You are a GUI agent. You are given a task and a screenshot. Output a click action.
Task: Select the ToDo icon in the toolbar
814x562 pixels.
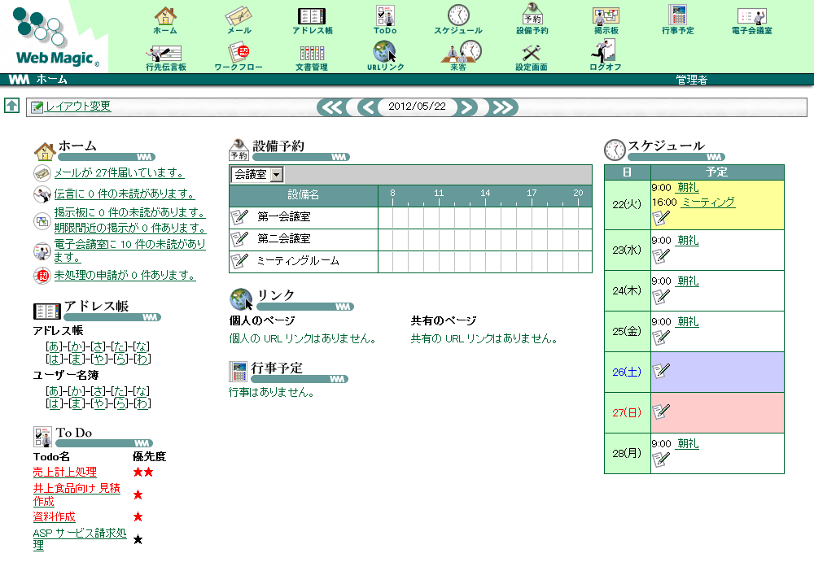[x=384, y=18]
